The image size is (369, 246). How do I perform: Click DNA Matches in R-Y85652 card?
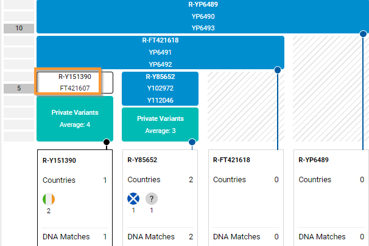[x=151, y=237]
